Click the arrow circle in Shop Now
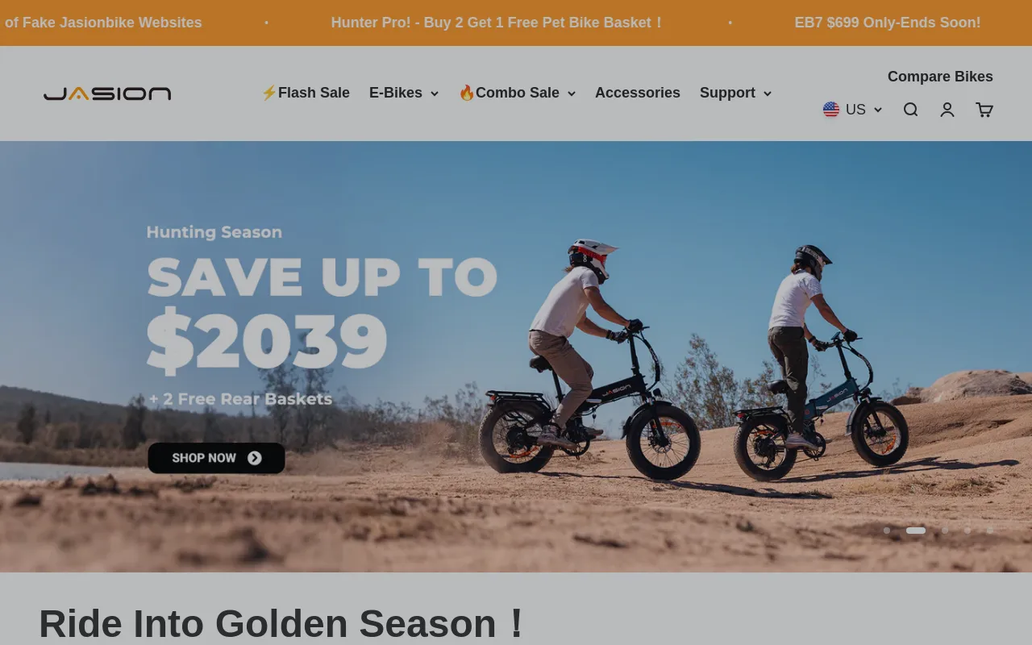This screenshot has width=1032, height=645. (255, 458)
